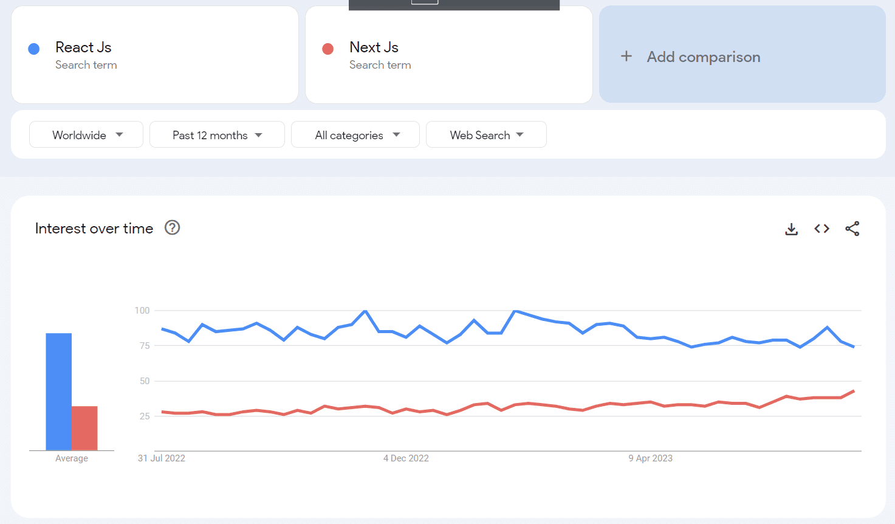Click the red Average bar
Image resolution: width=895 pixels, height=524 pixels.
click(x=84, y=427)
